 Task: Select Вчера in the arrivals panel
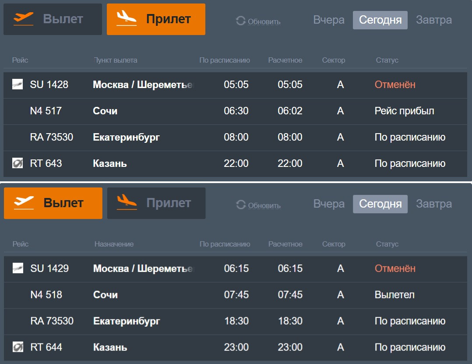329,20
